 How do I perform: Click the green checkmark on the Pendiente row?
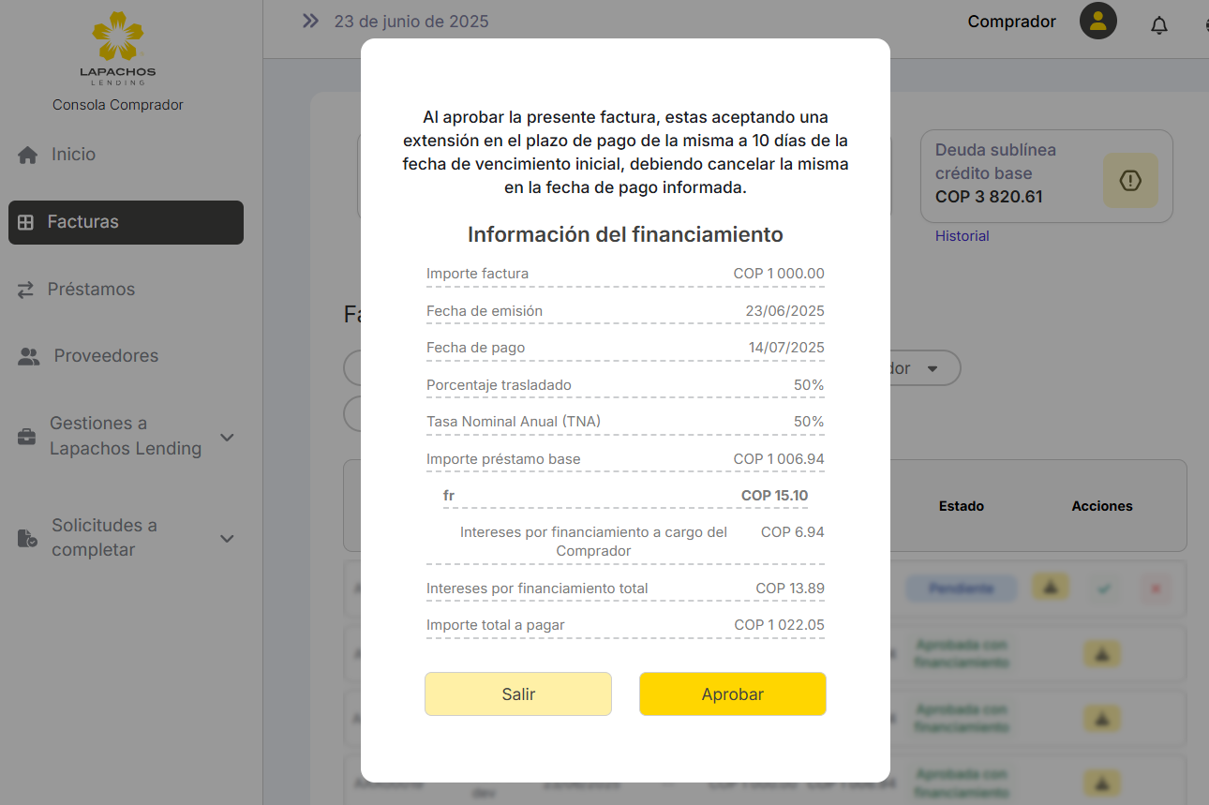click(x=1104, y=589)
